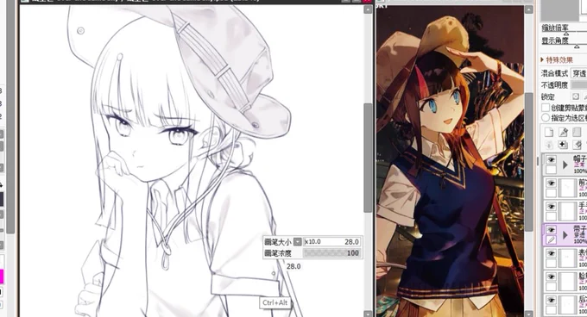This screenshot has width=587, height=317.
Task: Click the clear layer eraser icon
Action: [577, 145]
